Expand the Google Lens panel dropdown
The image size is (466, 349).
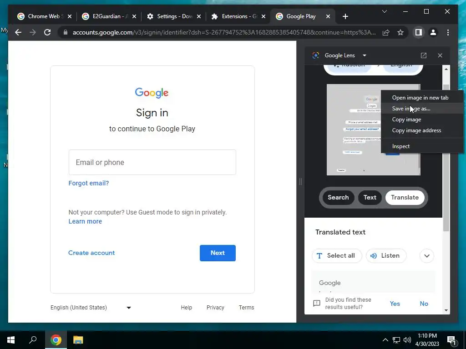point(365,55)
